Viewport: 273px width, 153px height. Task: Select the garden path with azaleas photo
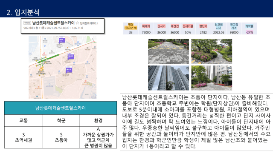212,51
